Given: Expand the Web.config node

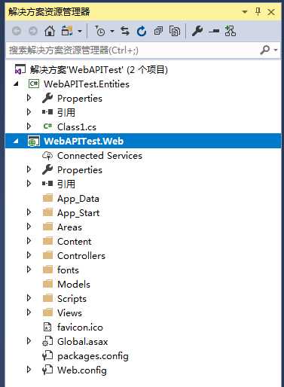Looking at the screenshot, I should (29, 370).
